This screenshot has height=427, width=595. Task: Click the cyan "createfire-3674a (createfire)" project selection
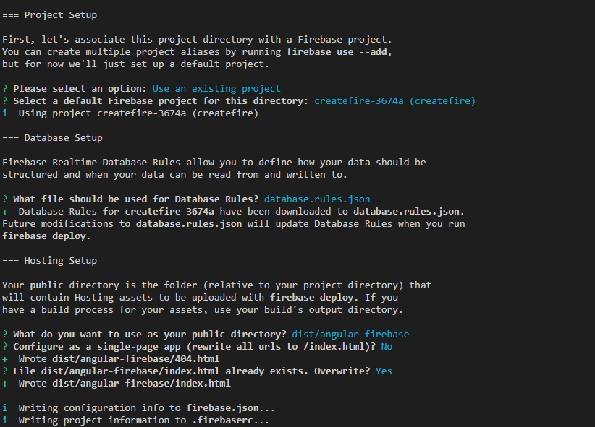(394, 101)
